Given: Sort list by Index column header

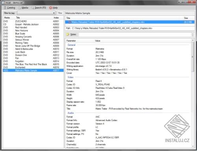Looking at the screenshot, I should click(x=56, y=18).
